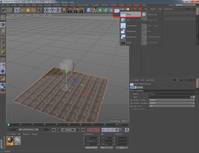Open the Layout dropdown
The width and height of the screenshot is (199, 153).
pos(185,5)
